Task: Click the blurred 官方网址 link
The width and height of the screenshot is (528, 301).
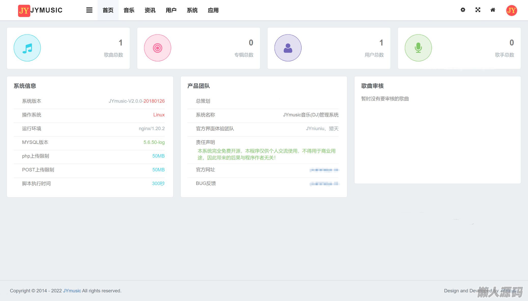Action: [324, 170]
